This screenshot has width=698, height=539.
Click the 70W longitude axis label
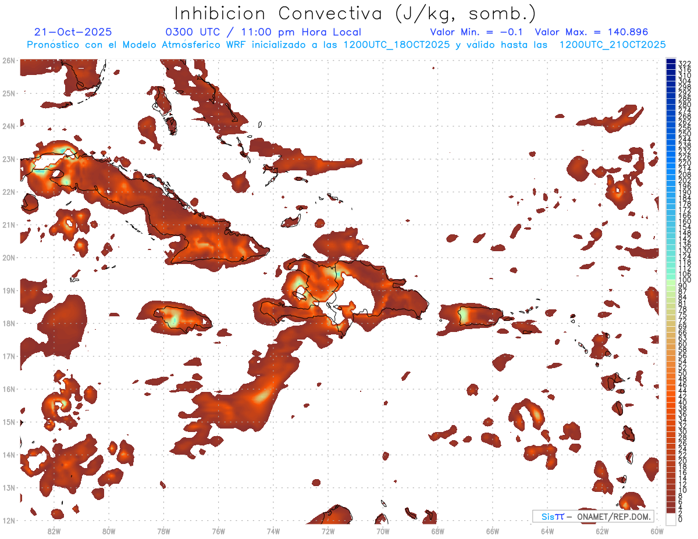pos(383,531)
